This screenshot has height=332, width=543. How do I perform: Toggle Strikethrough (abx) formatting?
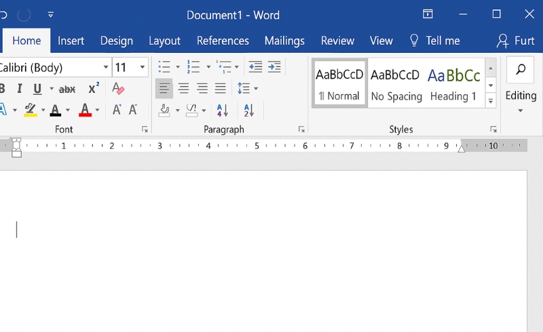67,89
